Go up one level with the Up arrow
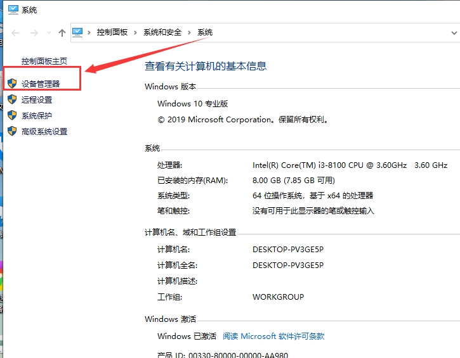 pyautogui.click(x=62, y=32)
